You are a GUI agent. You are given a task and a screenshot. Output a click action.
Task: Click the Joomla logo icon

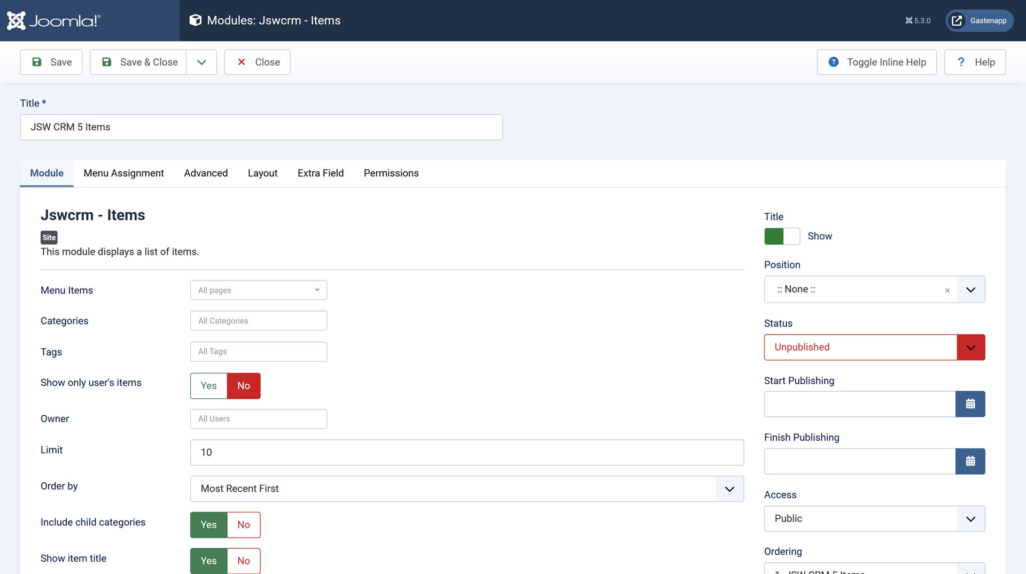[16, 21]
